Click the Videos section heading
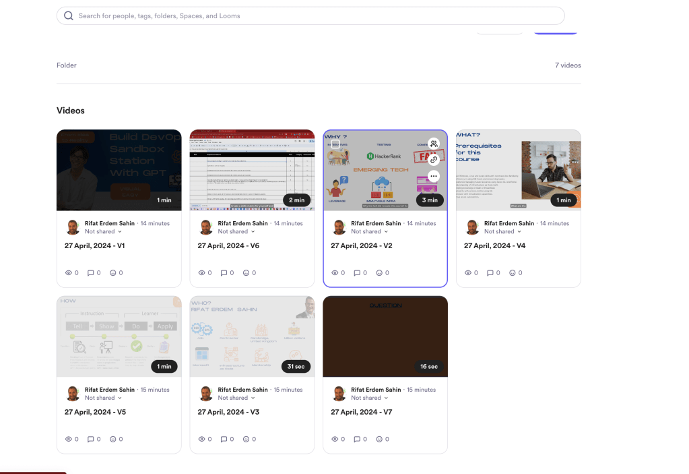Image resolution: width=689 pixels, height=474 pixels. click(71, 111)
